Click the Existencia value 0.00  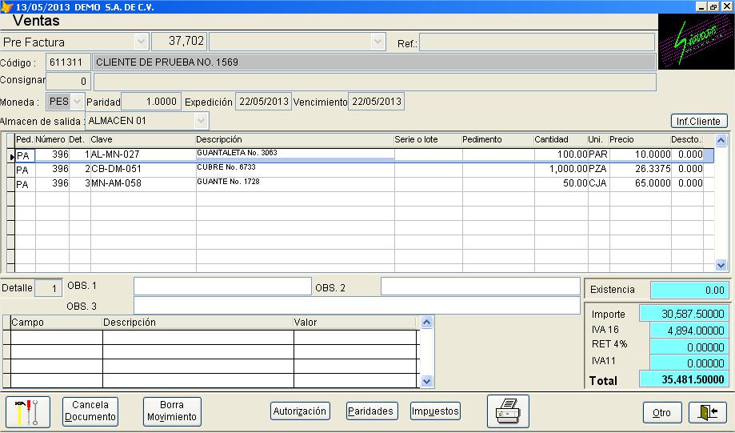pos(690,291)
